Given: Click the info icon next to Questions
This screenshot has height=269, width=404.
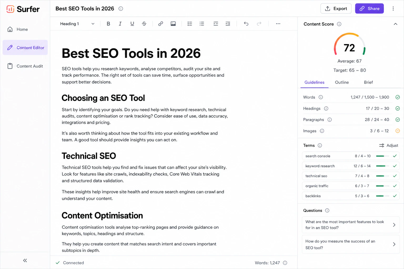Looking at the screenshot, I should [x=327, y=210].
